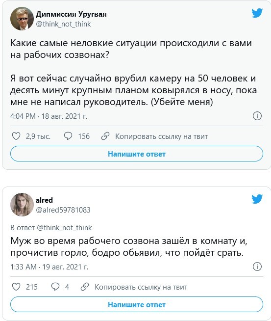This screenshot has height=321, width=271.
Task: Open the @think_not_think handle in header
Action: pyautogui.click(x=63, y=24)
